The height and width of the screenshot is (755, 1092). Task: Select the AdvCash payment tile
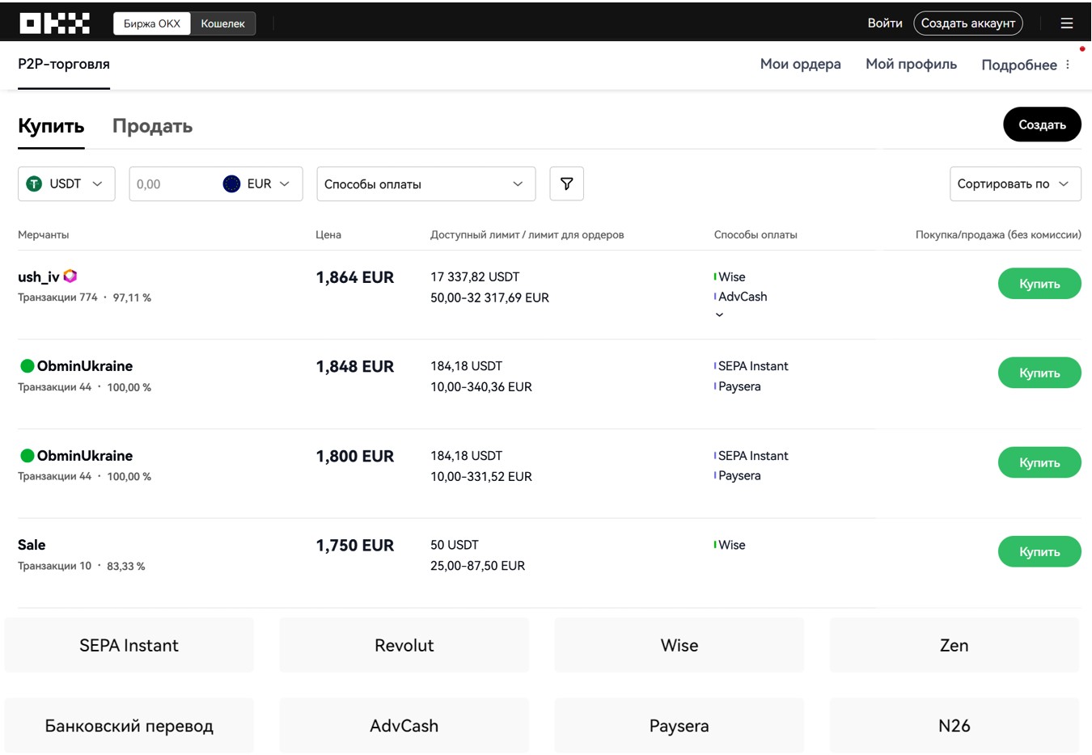pyautogui.click(x=404, y=725)
